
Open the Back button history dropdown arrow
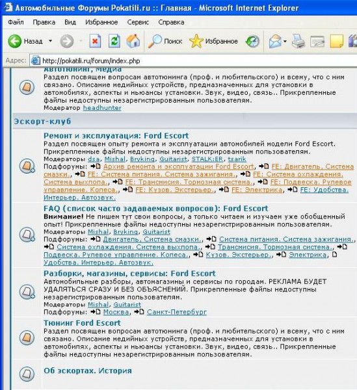coord(51,41)
